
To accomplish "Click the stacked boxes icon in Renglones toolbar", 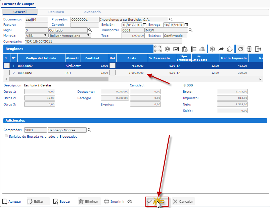I will (x=202, y=49).
